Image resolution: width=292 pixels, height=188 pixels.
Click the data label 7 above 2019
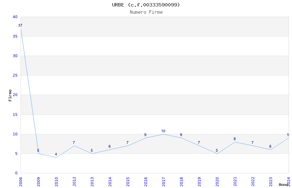pos(199,143)
